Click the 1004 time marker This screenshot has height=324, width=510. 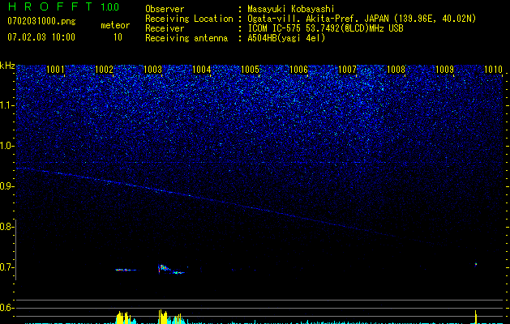point(201,70)
